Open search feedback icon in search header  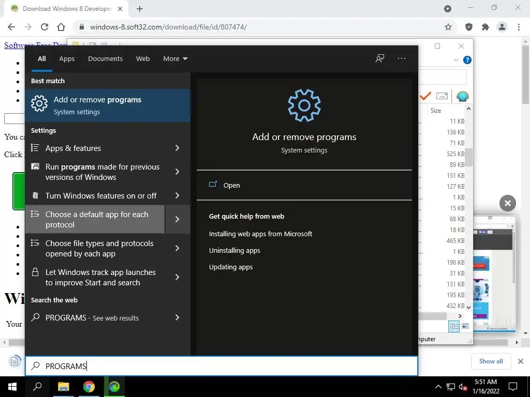pyautogui.click(x=380, y=59)
